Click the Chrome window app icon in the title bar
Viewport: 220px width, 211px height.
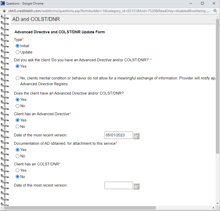pos(3,4)
